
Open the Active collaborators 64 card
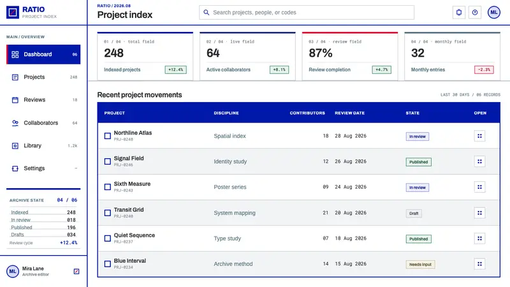pyautogui.click(x=247, y=56)
